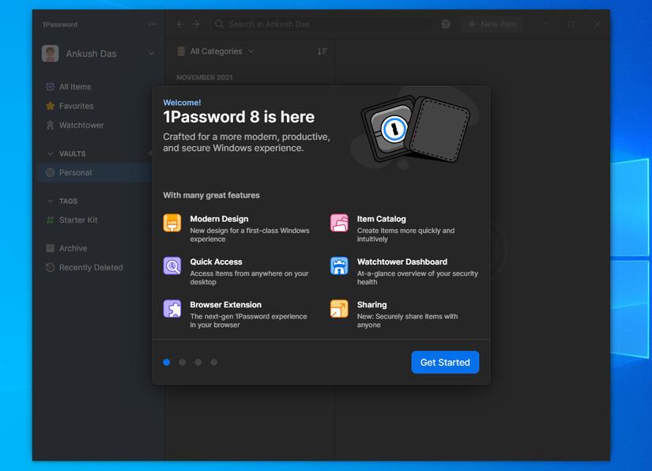Click the Starter Kit hash icon
The height and width of the screenshot is (471, 652).
coord(51,220)
